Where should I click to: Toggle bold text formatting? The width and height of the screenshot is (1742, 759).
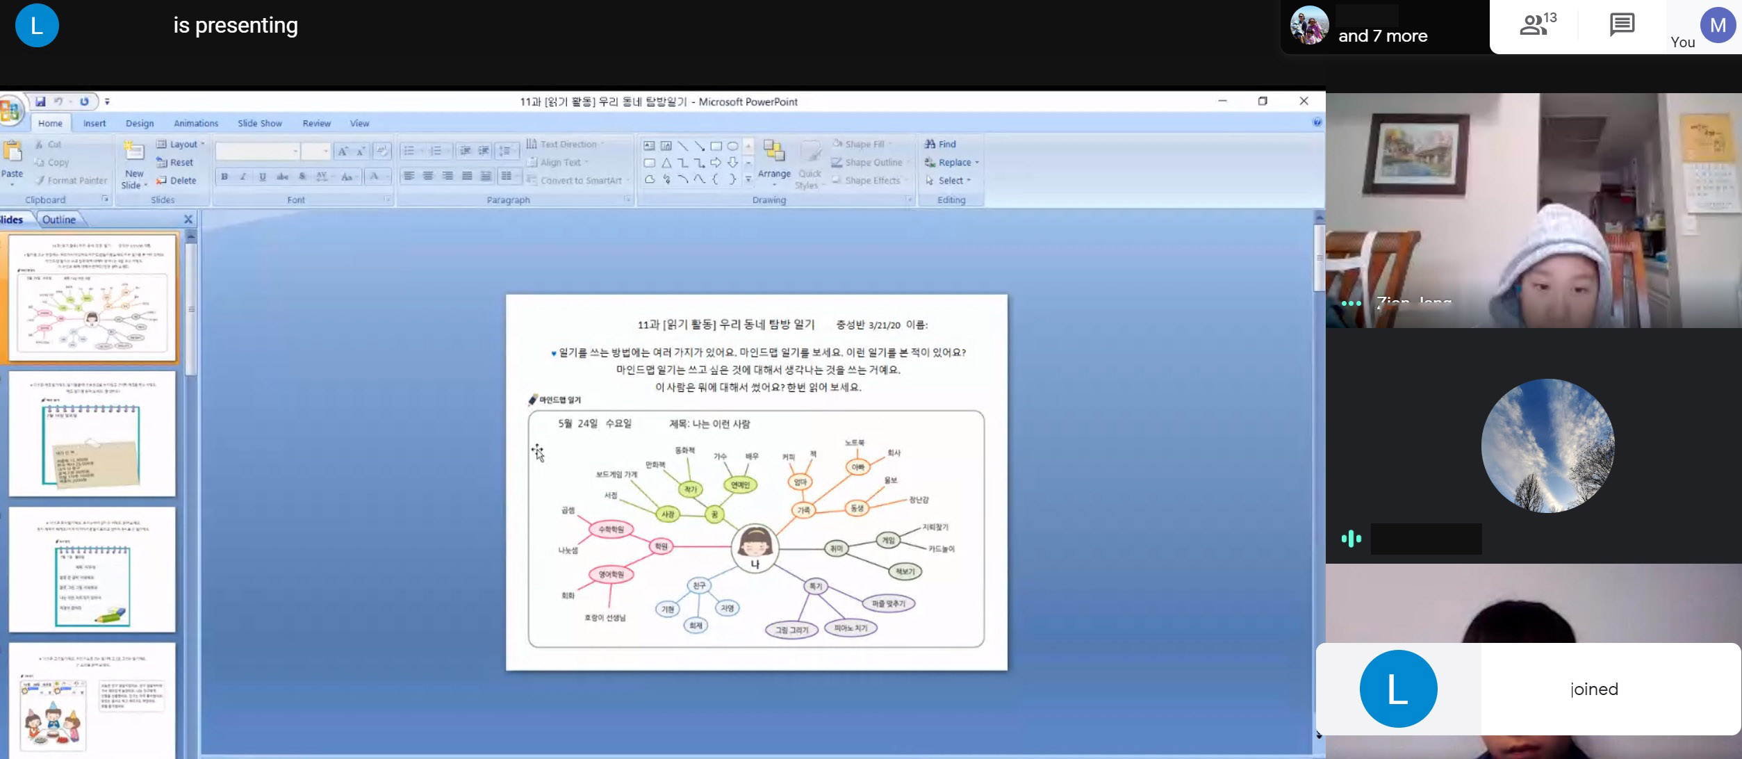tap(224, 177)
